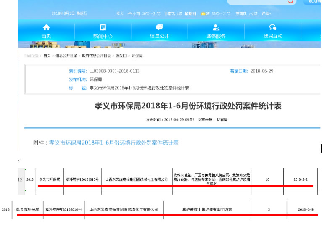Click cell 孝环罚字[2018]010号
The image size is (322, 227).
82,179
